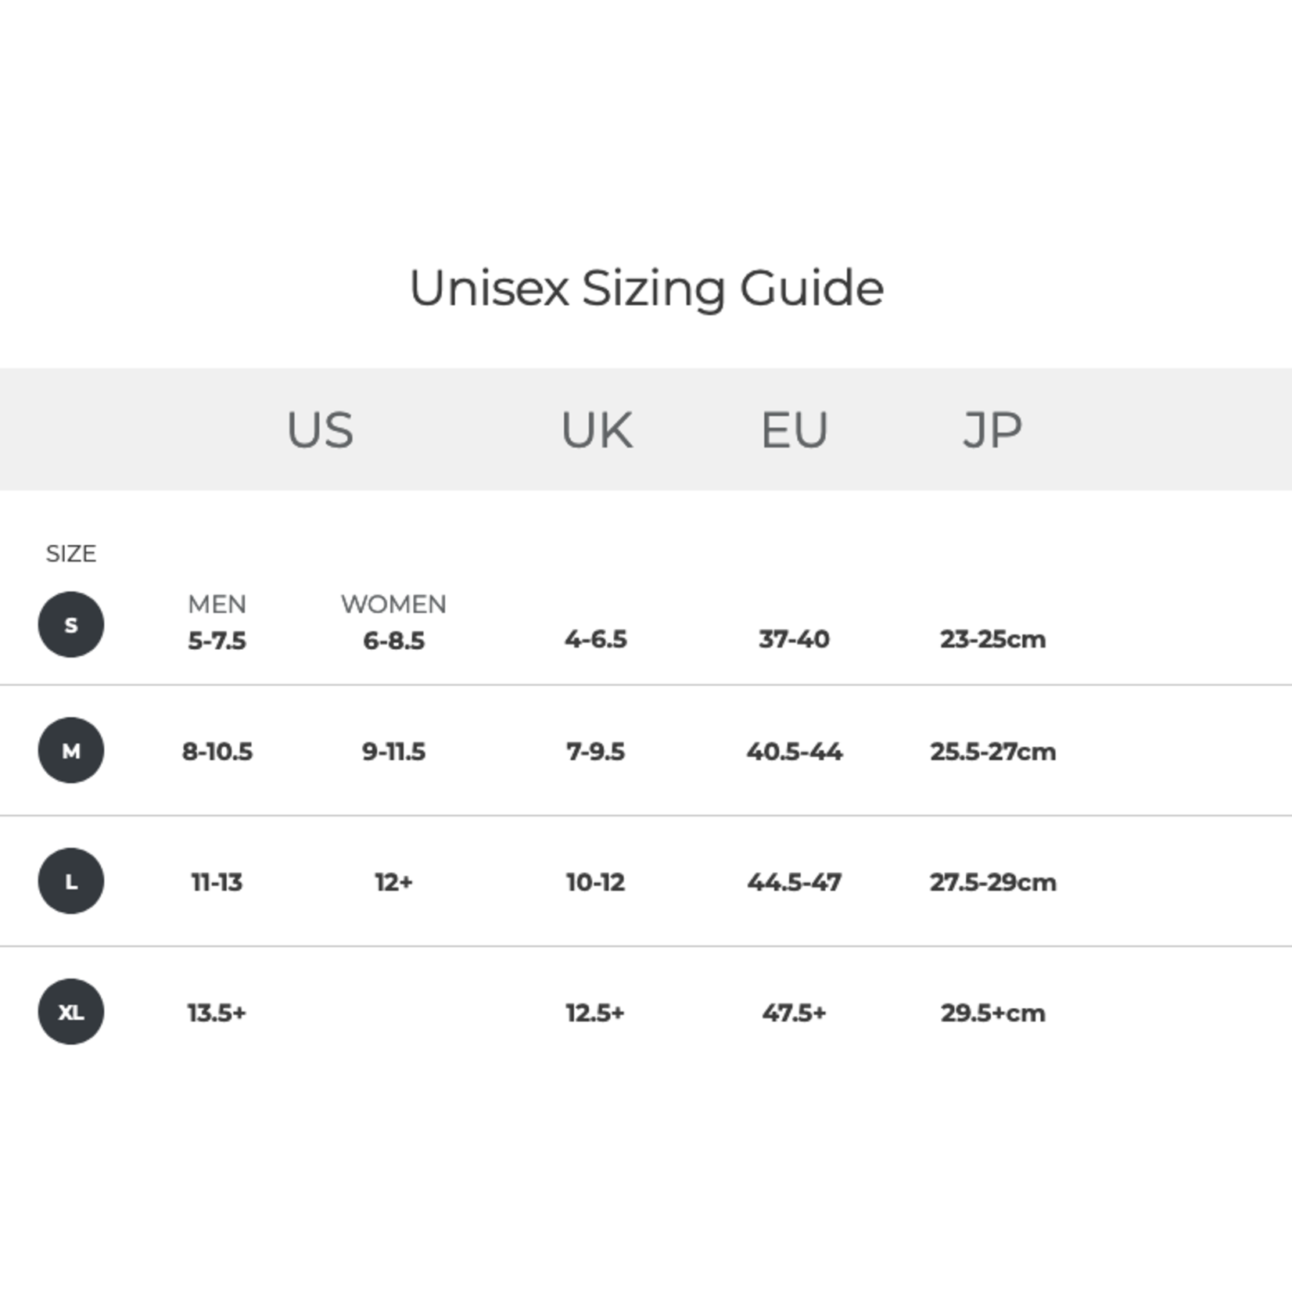Click the 23-25cm JP small value

click(x=992, y=639)
